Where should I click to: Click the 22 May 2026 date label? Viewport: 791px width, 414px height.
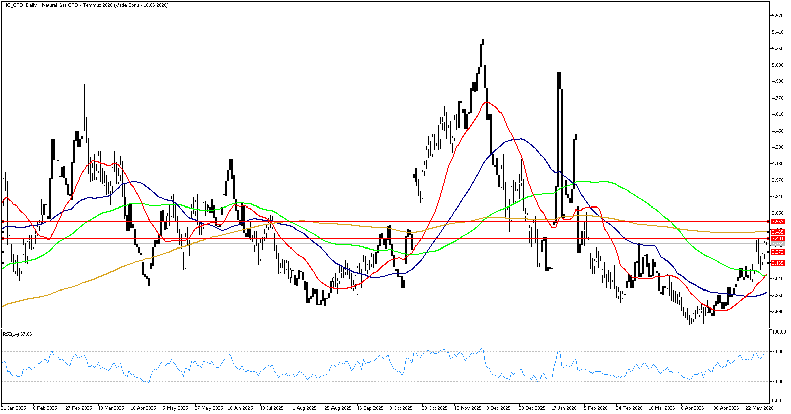[x=760, y=408]
